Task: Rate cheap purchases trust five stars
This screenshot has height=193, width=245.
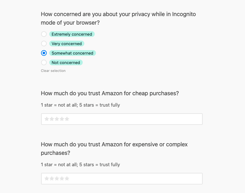Action: point(67,119)
